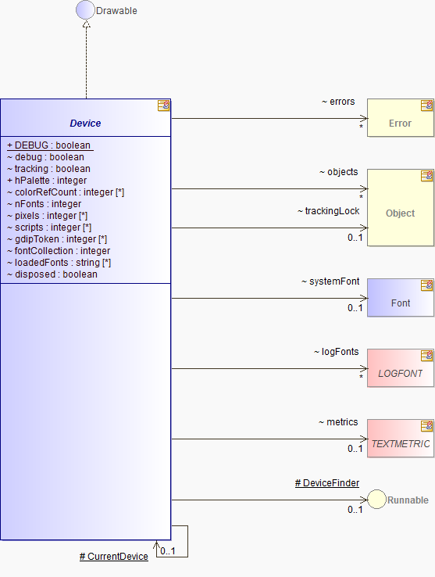Click the DeviceFinder association label
435x577 pixels.
point(327,483)
